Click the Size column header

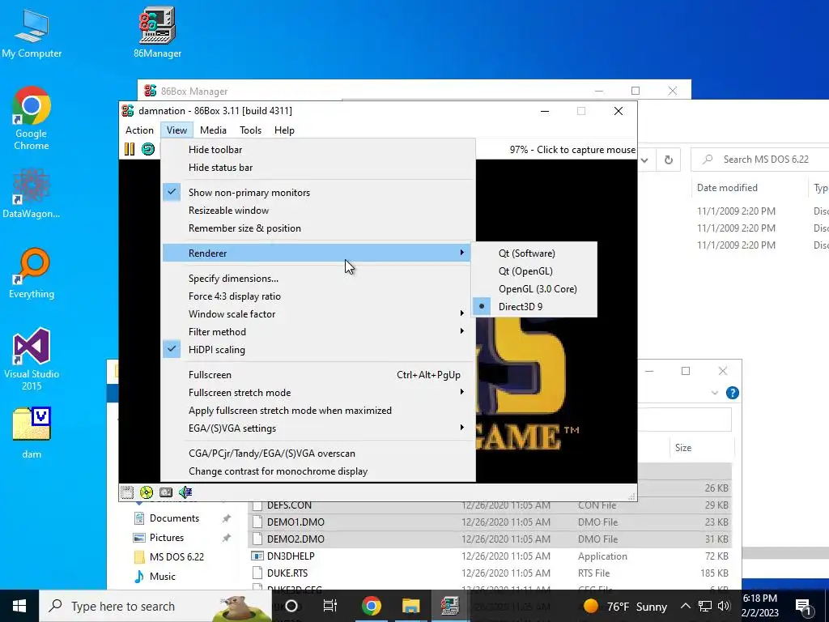pos(683,447)
